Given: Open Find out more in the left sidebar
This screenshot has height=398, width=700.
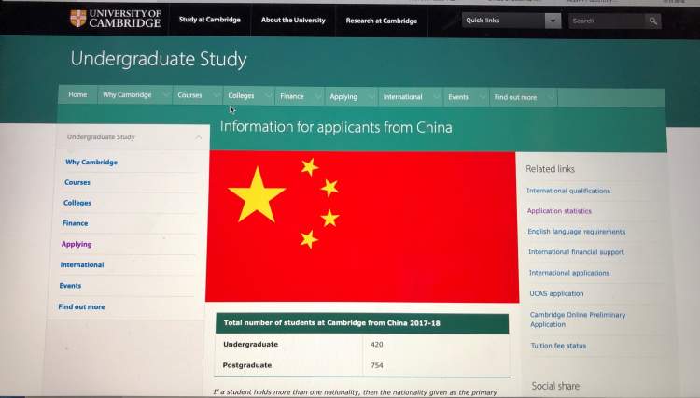Looking at the screenshot, I should point(81,306).
